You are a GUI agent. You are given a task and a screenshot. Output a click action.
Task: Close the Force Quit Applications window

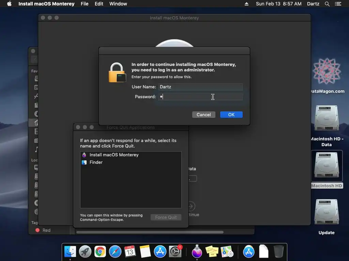click(x=78, y=127)
